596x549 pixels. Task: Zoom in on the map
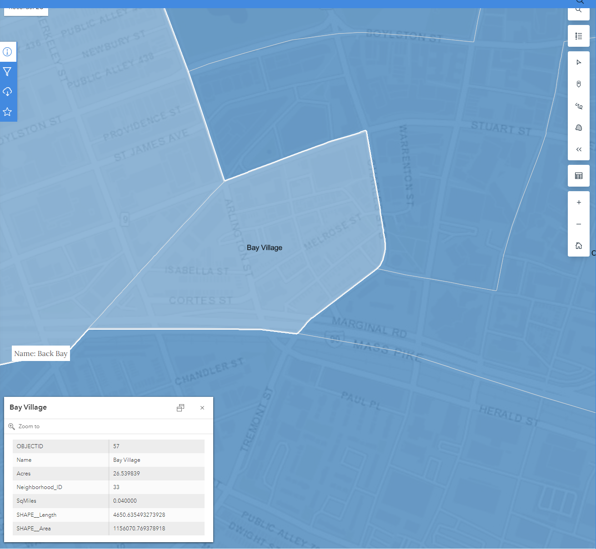pos(578,202)
